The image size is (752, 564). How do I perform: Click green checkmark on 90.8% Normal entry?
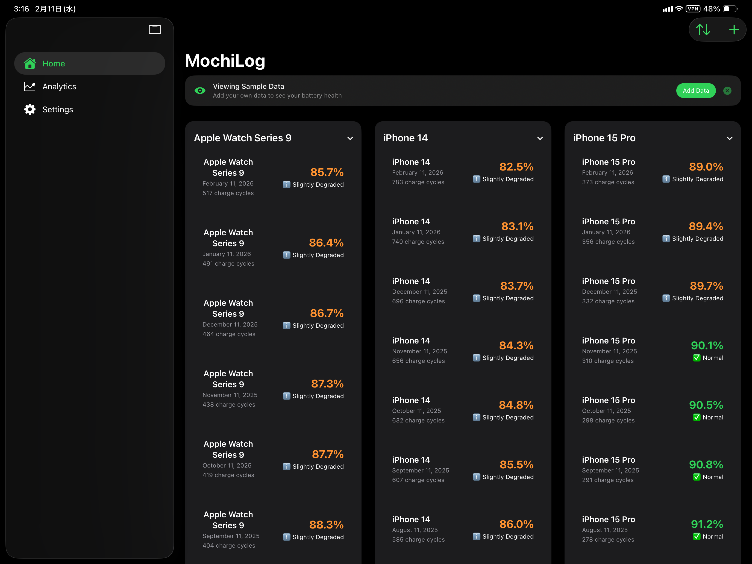[x=697, y=477]
